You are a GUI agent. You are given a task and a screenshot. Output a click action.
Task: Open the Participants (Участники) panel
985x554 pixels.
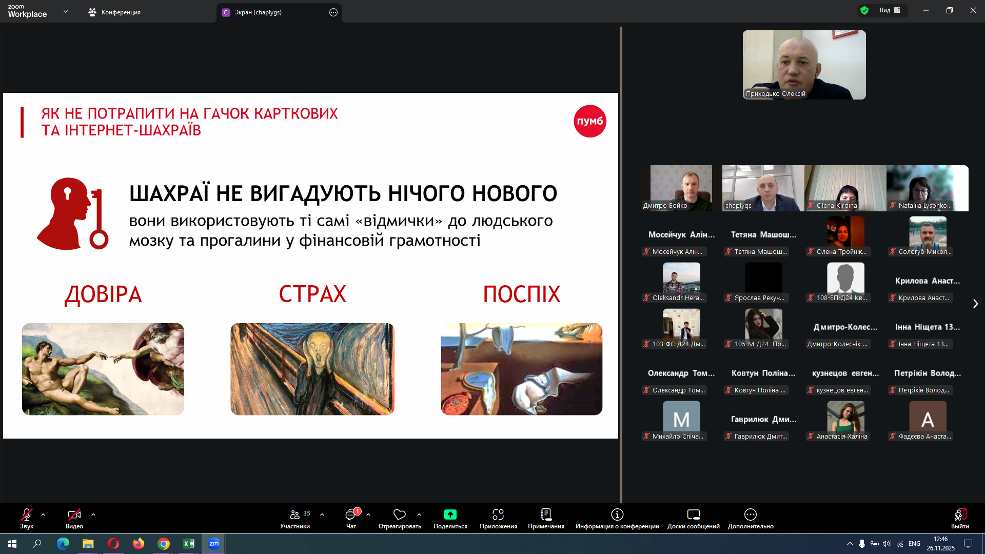coord(295,515)
